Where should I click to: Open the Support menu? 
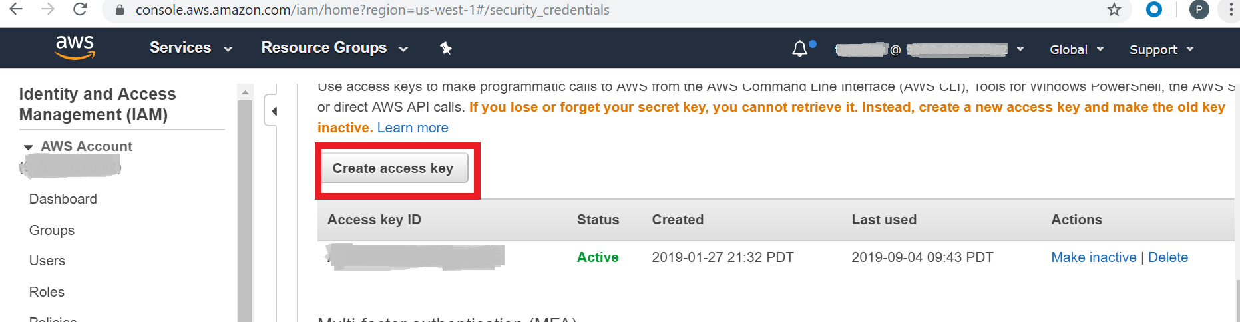[x=1161, y=49]
